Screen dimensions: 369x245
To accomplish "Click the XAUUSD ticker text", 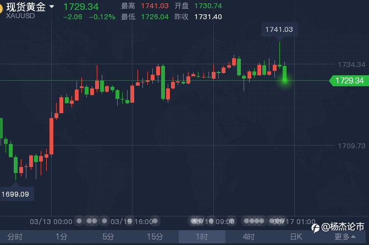I will coord(20,16).
